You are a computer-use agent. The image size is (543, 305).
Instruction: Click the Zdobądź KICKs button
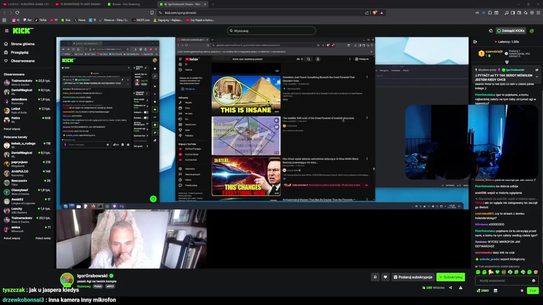511,30
